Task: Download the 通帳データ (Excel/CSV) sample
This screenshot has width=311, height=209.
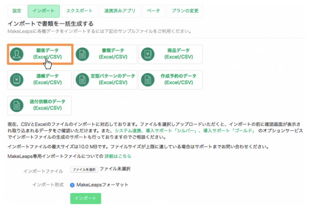Action: click(39, 80)
